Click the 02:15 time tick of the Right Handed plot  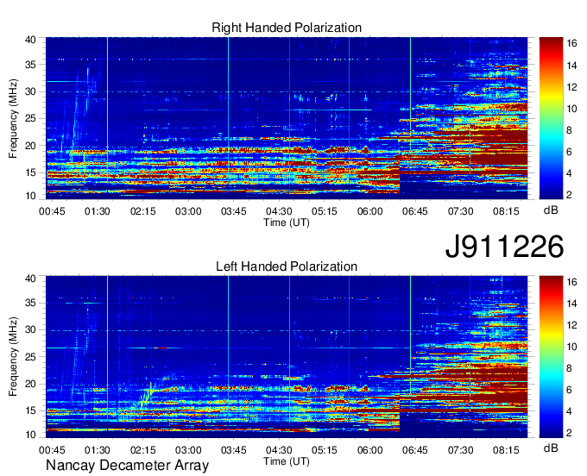[142, 211]
